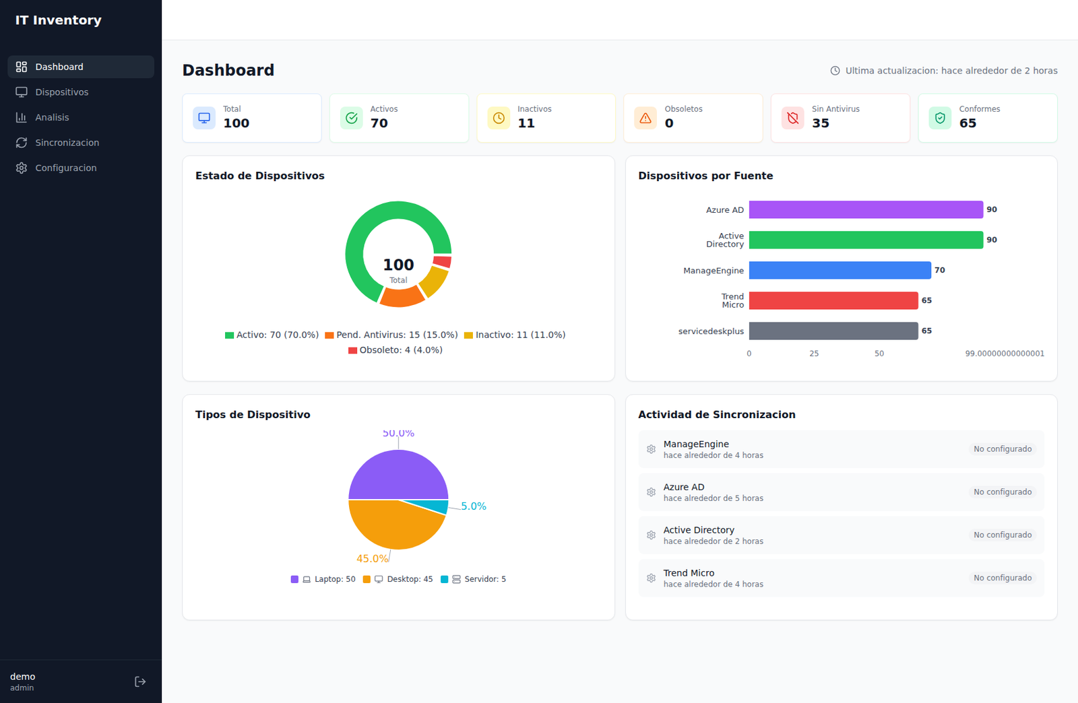Click the gear icon beside the Azure AD sync entry
The image size is (1078, 703).
[x=651, y=492]
